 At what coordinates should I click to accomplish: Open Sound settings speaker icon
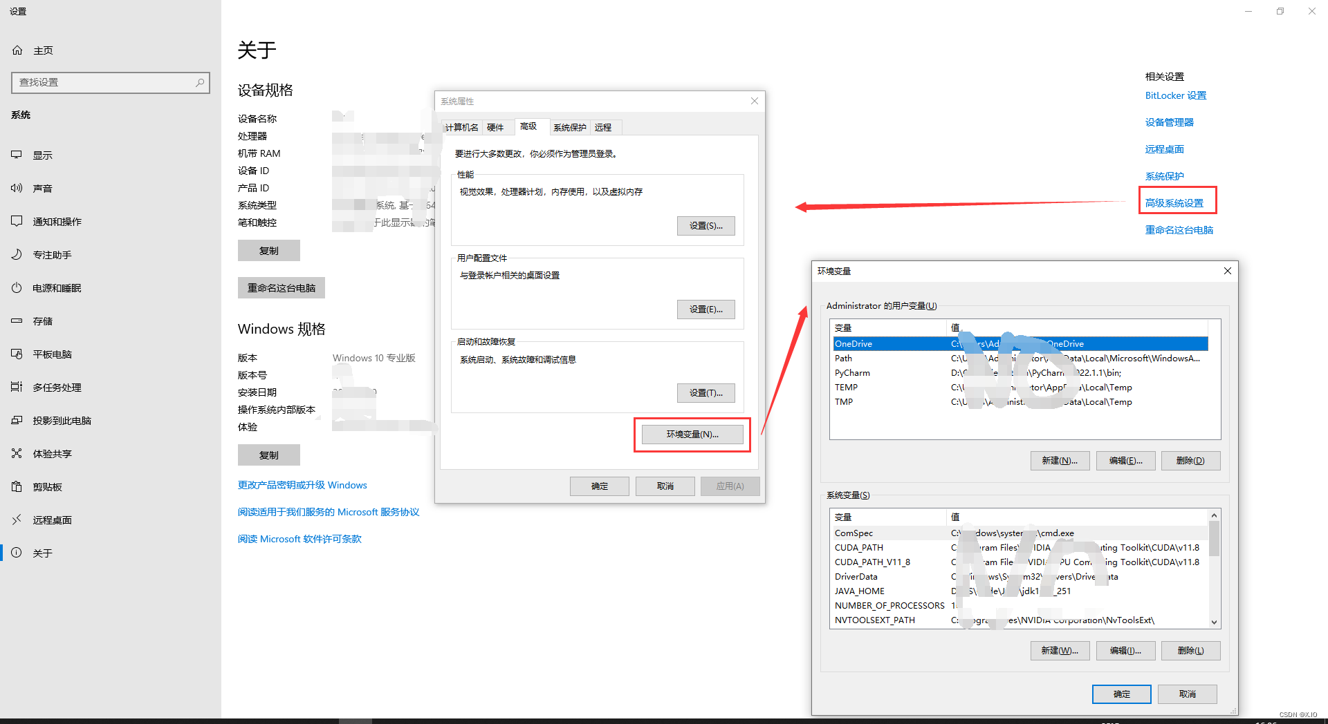[x=17, y=188]
